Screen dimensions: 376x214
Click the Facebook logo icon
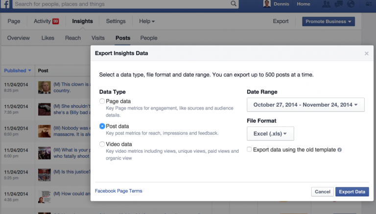(x=5, y=4)
